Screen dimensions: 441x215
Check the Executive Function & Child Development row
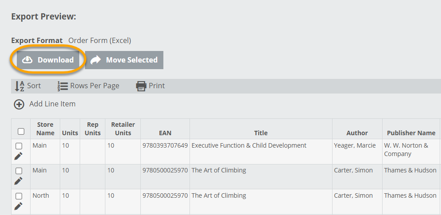click(x=19, y=146)
